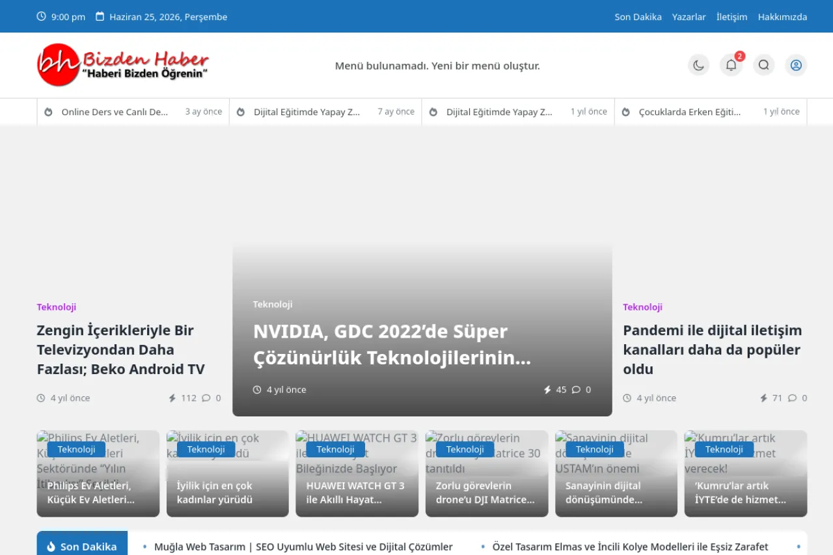Click flame icon beside Online Ders headline
Screen dimensions: 833x555
(x=48, y=112)
